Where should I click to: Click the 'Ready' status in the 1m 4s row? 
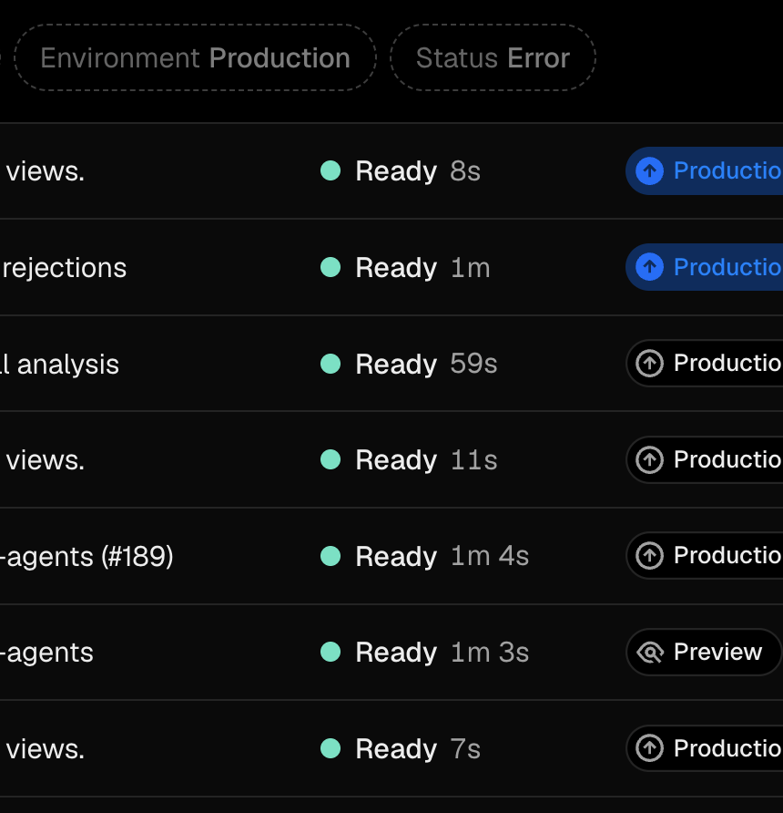click(396, 557)
